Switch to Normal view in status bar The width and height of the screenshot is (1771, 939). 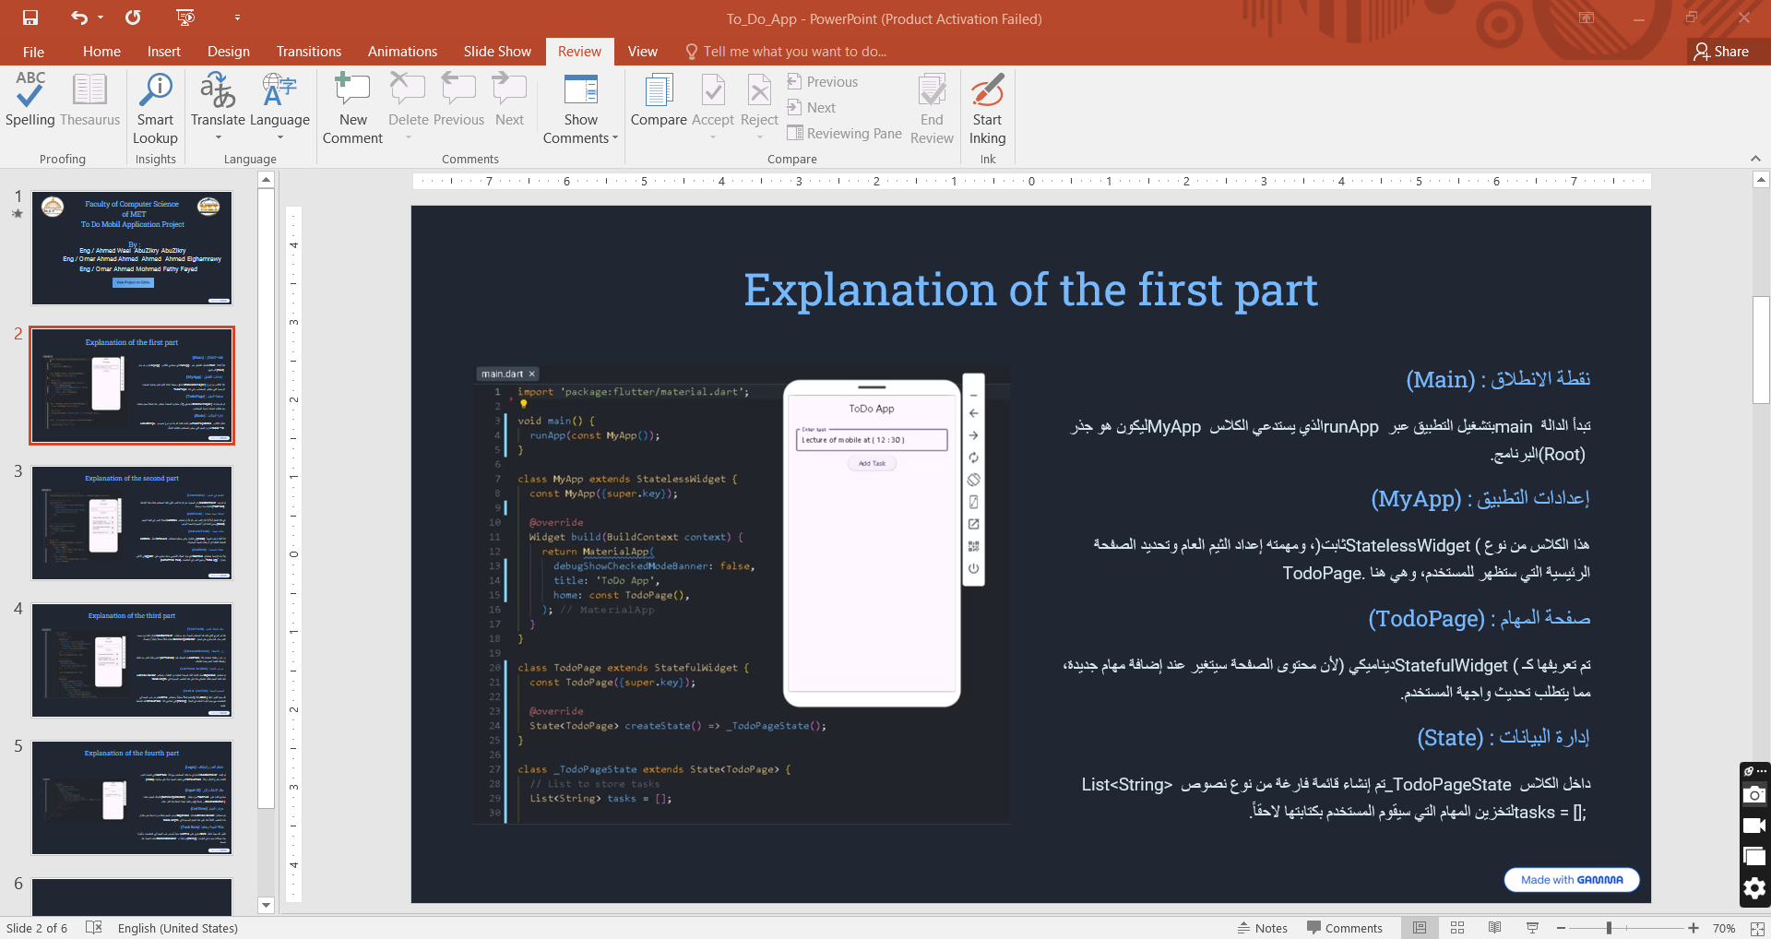pyautogui.click(x=1420, y=928)
